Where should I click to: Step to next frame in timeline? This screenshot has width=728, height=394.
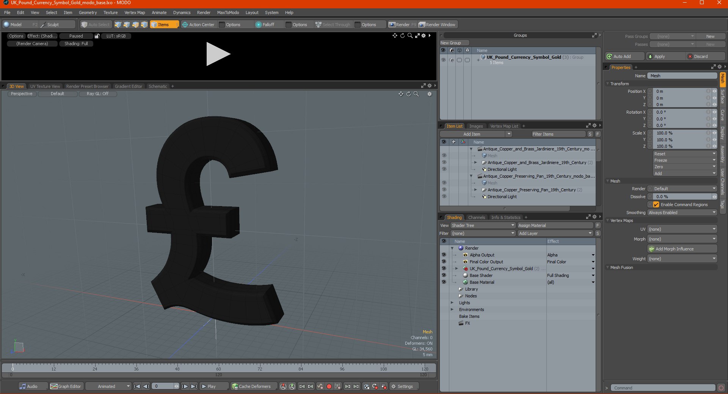pos(185,386)
